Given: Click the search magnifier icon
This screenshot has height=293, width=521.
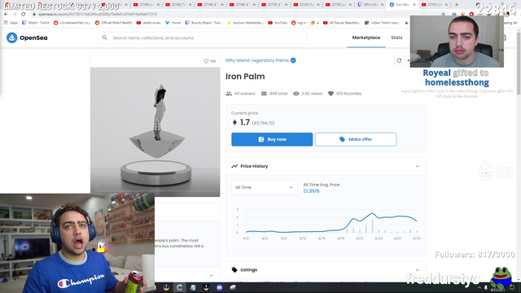Looking at the screenshot, I should [105, 38].
